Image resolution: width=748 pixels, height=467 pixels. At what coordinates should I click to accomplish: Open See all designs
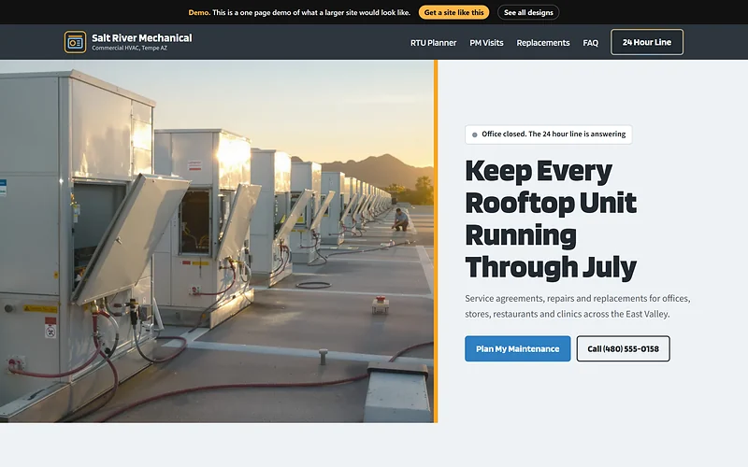(528, 12)
